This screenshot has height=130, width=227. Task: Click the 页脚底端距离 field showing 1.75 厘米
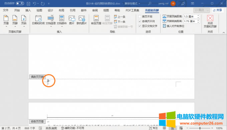(190, 21)
